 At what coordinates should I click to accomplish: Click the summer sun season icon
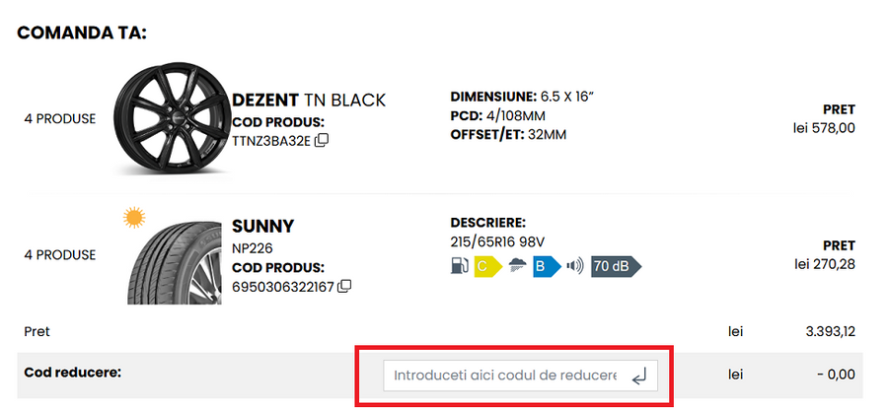click(x=133, y=217)
